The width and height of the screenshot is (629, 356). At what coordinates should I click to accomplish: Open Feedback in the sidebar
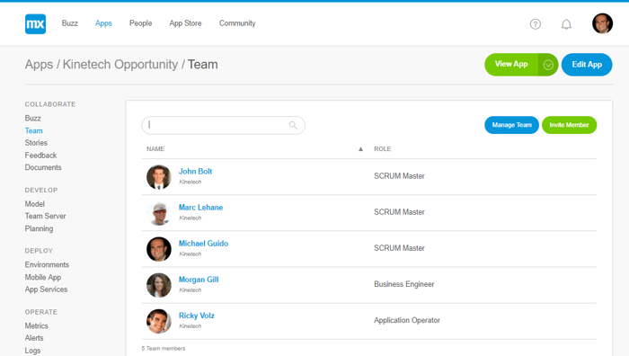[x=40, y=156]
